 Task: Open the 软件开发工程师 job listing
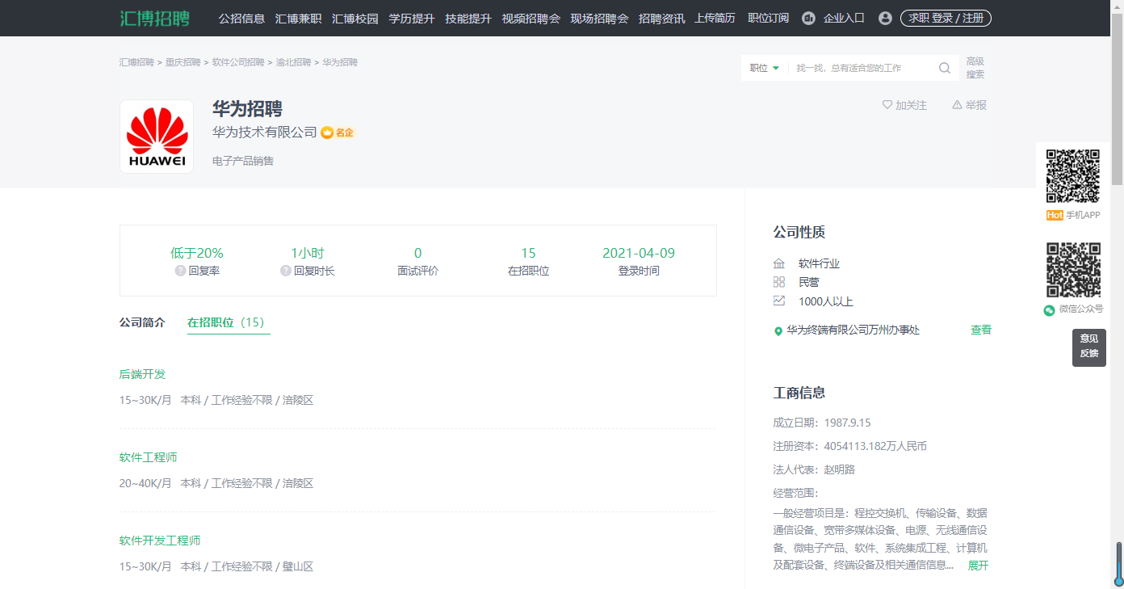[x=160, y=541]
